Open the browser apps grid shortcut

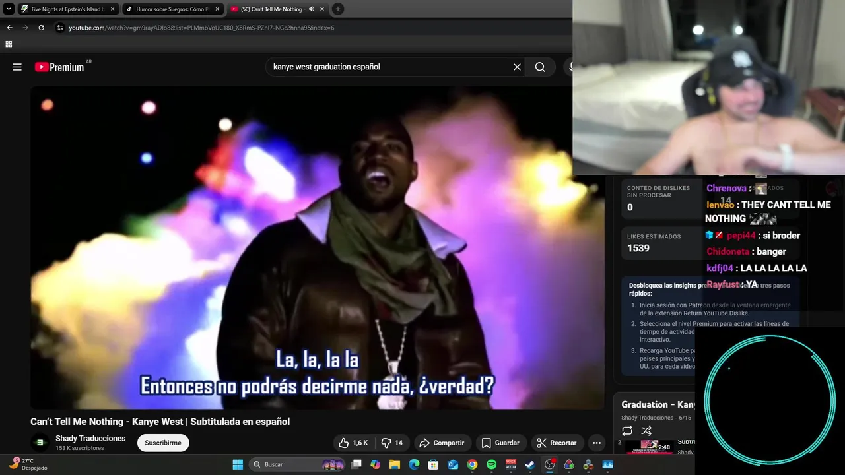click(9, 44)
